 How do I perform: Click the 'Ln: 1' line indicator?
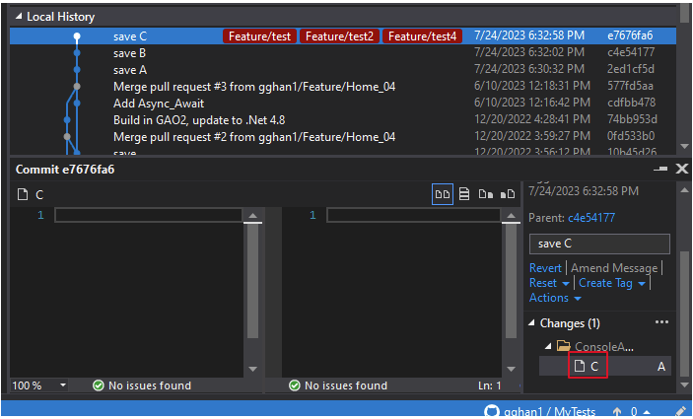pos(490,385)
